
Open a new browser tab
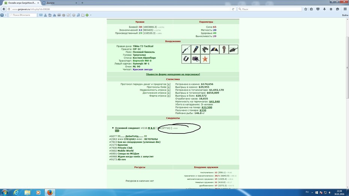82,3
